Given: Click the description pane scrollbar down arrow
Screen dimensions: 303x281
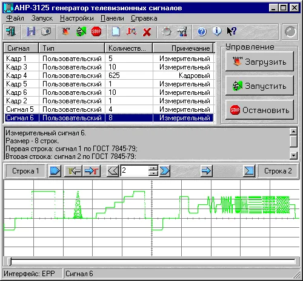Looking at the screenshot, I should (293, 155).
